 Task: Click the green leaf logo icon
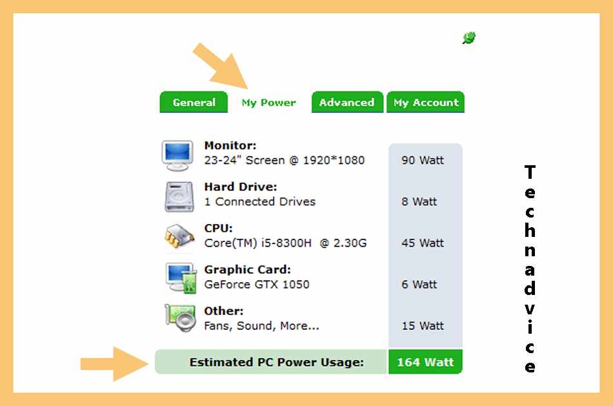point(468,38)
